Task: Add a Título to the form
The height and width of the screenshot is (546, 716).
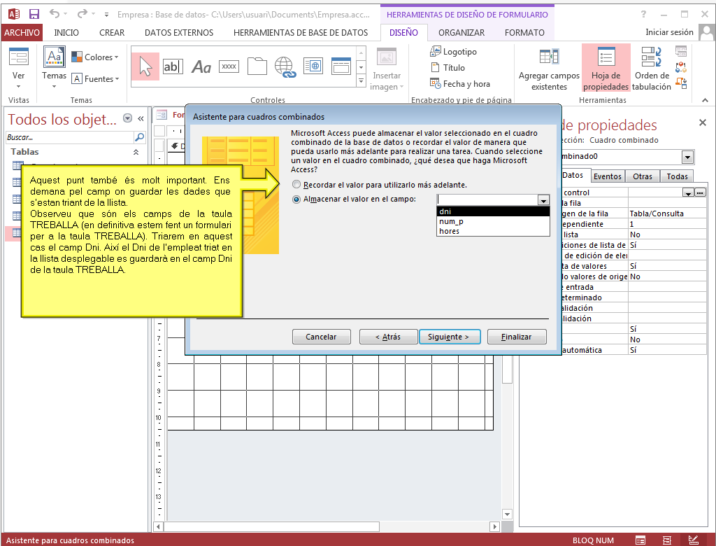Action: [x=448, y=68]
